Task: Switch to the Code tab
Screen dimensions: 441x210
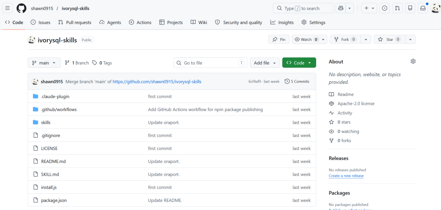Action: [14, 22]
